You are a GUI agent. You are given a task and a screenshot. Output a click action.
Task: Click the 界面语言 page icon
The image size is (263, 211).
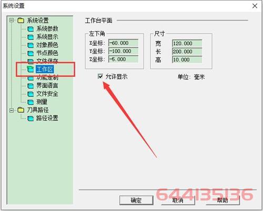coord(31,86)
